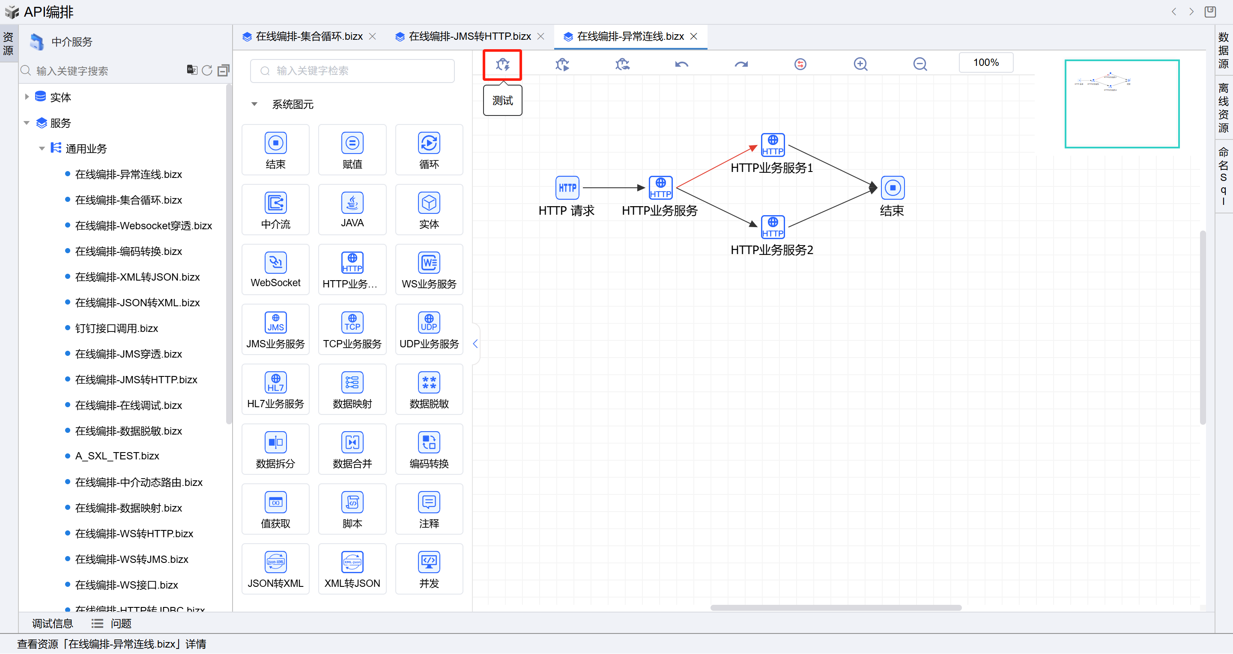Collapse the 通用业务 tree folder

coord(42,149)
